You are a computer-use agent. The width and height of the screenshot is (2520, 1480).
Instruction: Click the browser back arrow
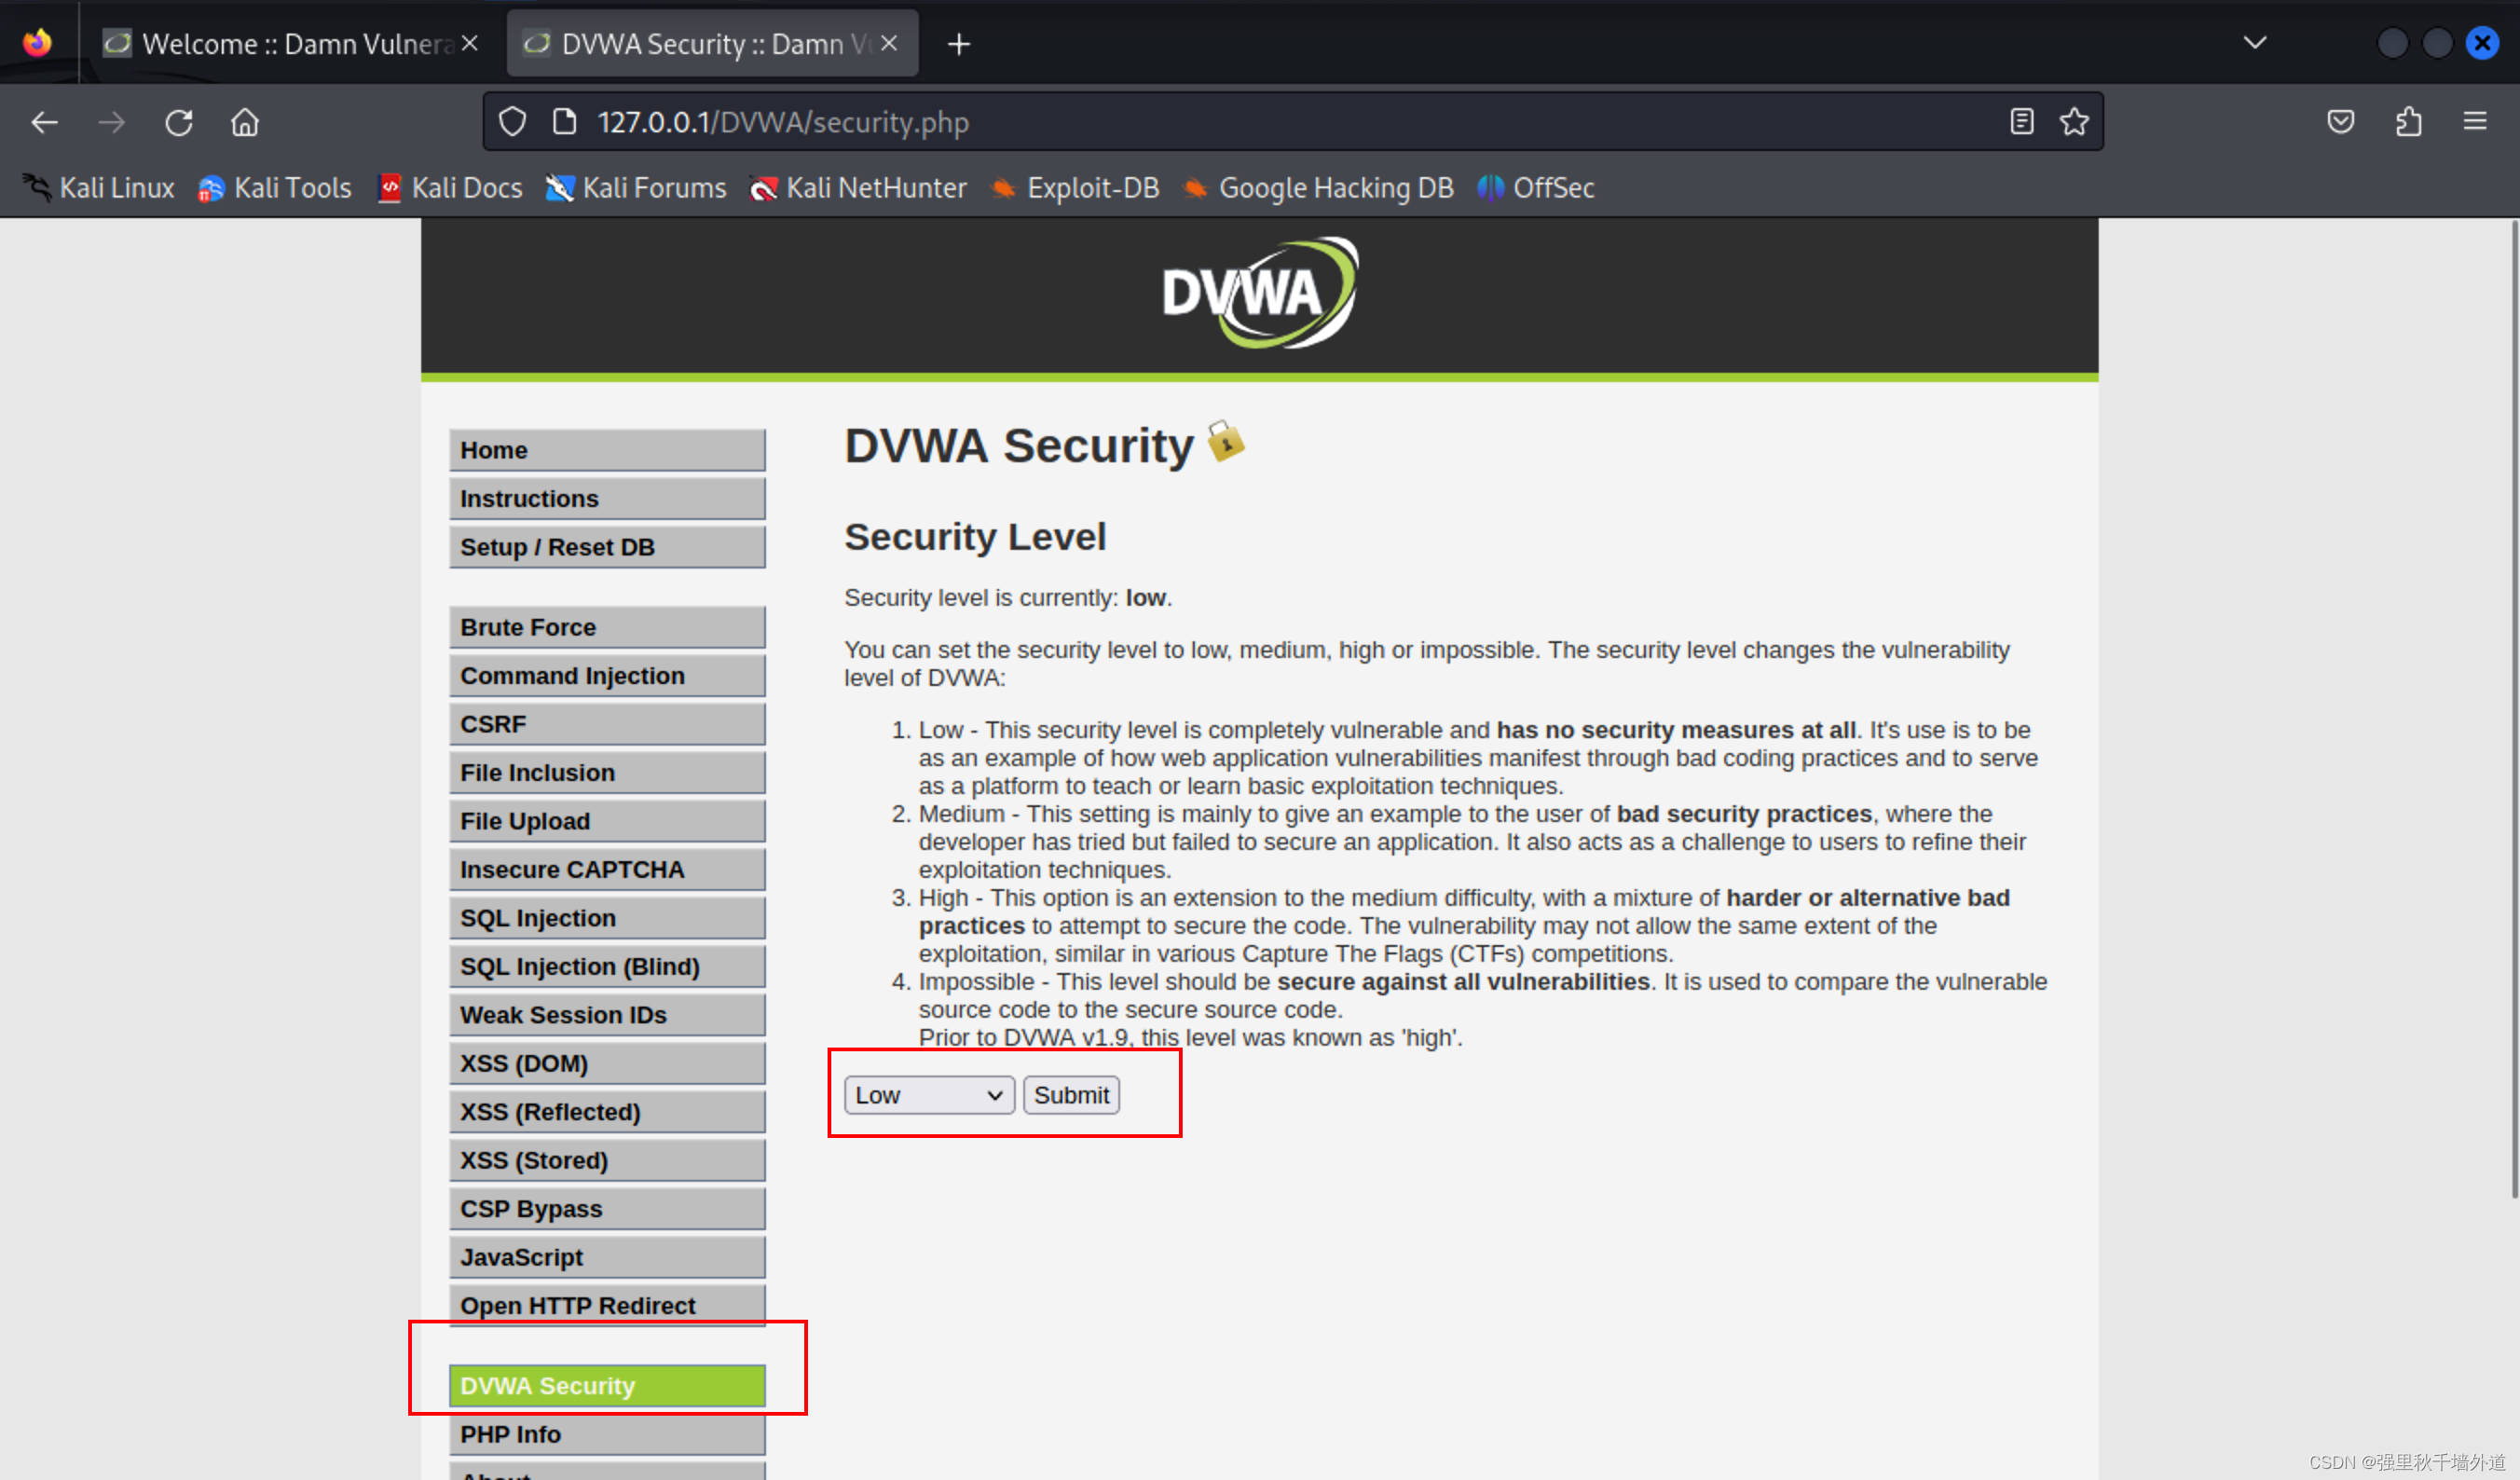click(x=44, y=122)
